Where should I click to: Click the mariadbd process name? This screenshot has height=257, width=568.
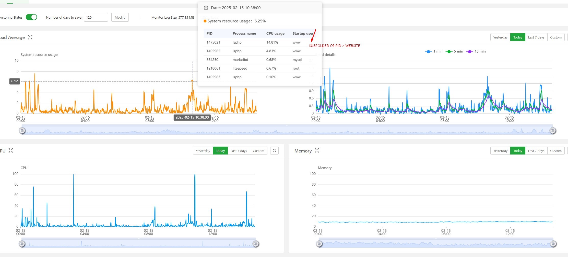point(240,60)
